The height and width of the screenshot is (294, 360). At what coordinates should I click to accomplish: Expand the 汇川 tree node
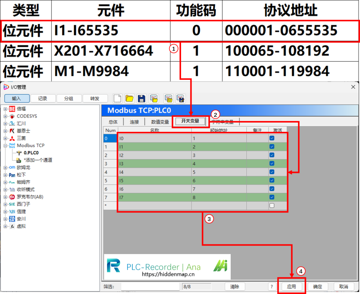(5, 124)
